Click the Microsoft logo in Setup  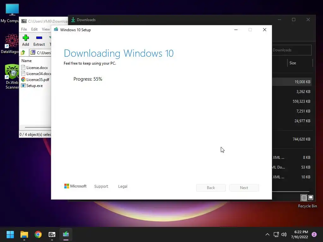coord(75,186)
